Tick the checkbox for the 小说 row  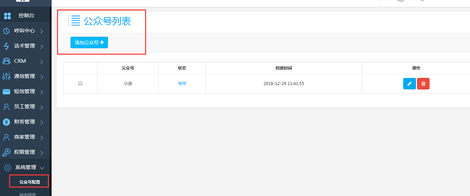tap(80, 83)
